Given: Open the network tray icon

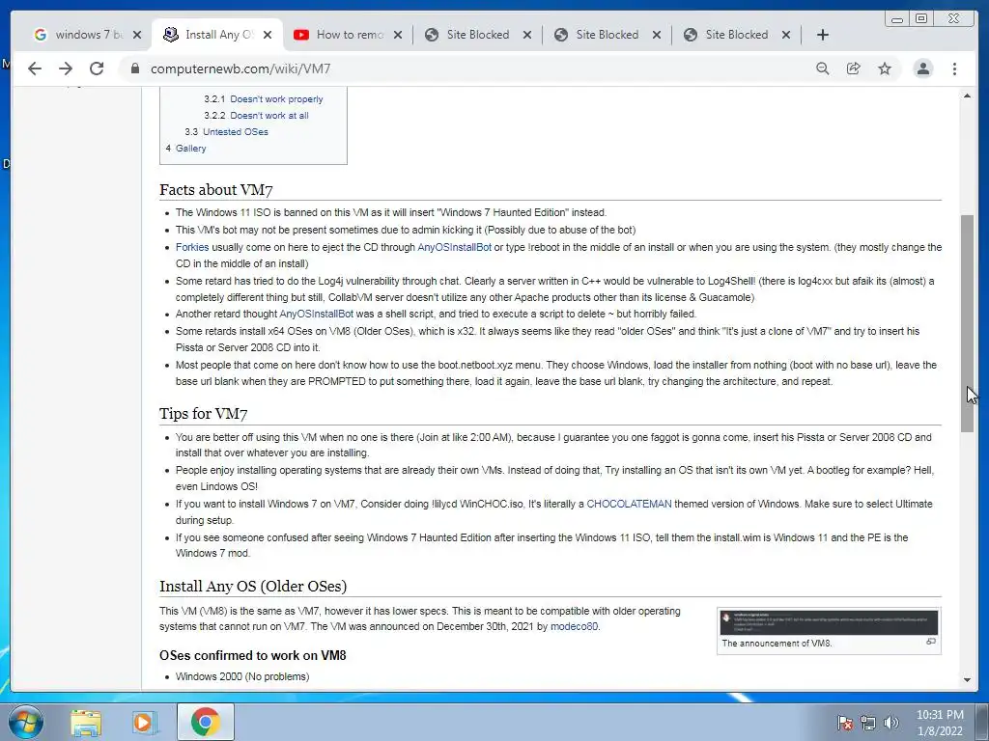Looking at the screenshot, I should [x=868, y=723].
